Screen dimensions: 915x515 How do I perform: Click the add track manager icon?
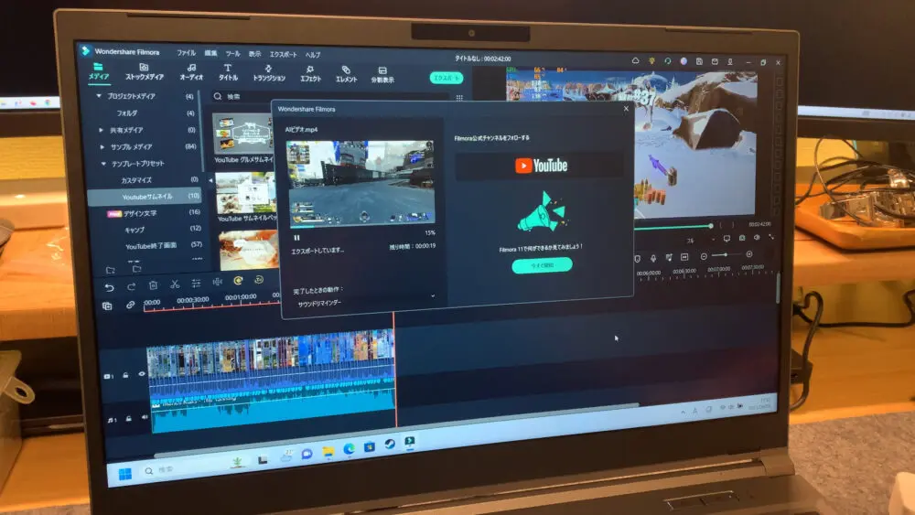pyautogui.click(x=107, y=306)
